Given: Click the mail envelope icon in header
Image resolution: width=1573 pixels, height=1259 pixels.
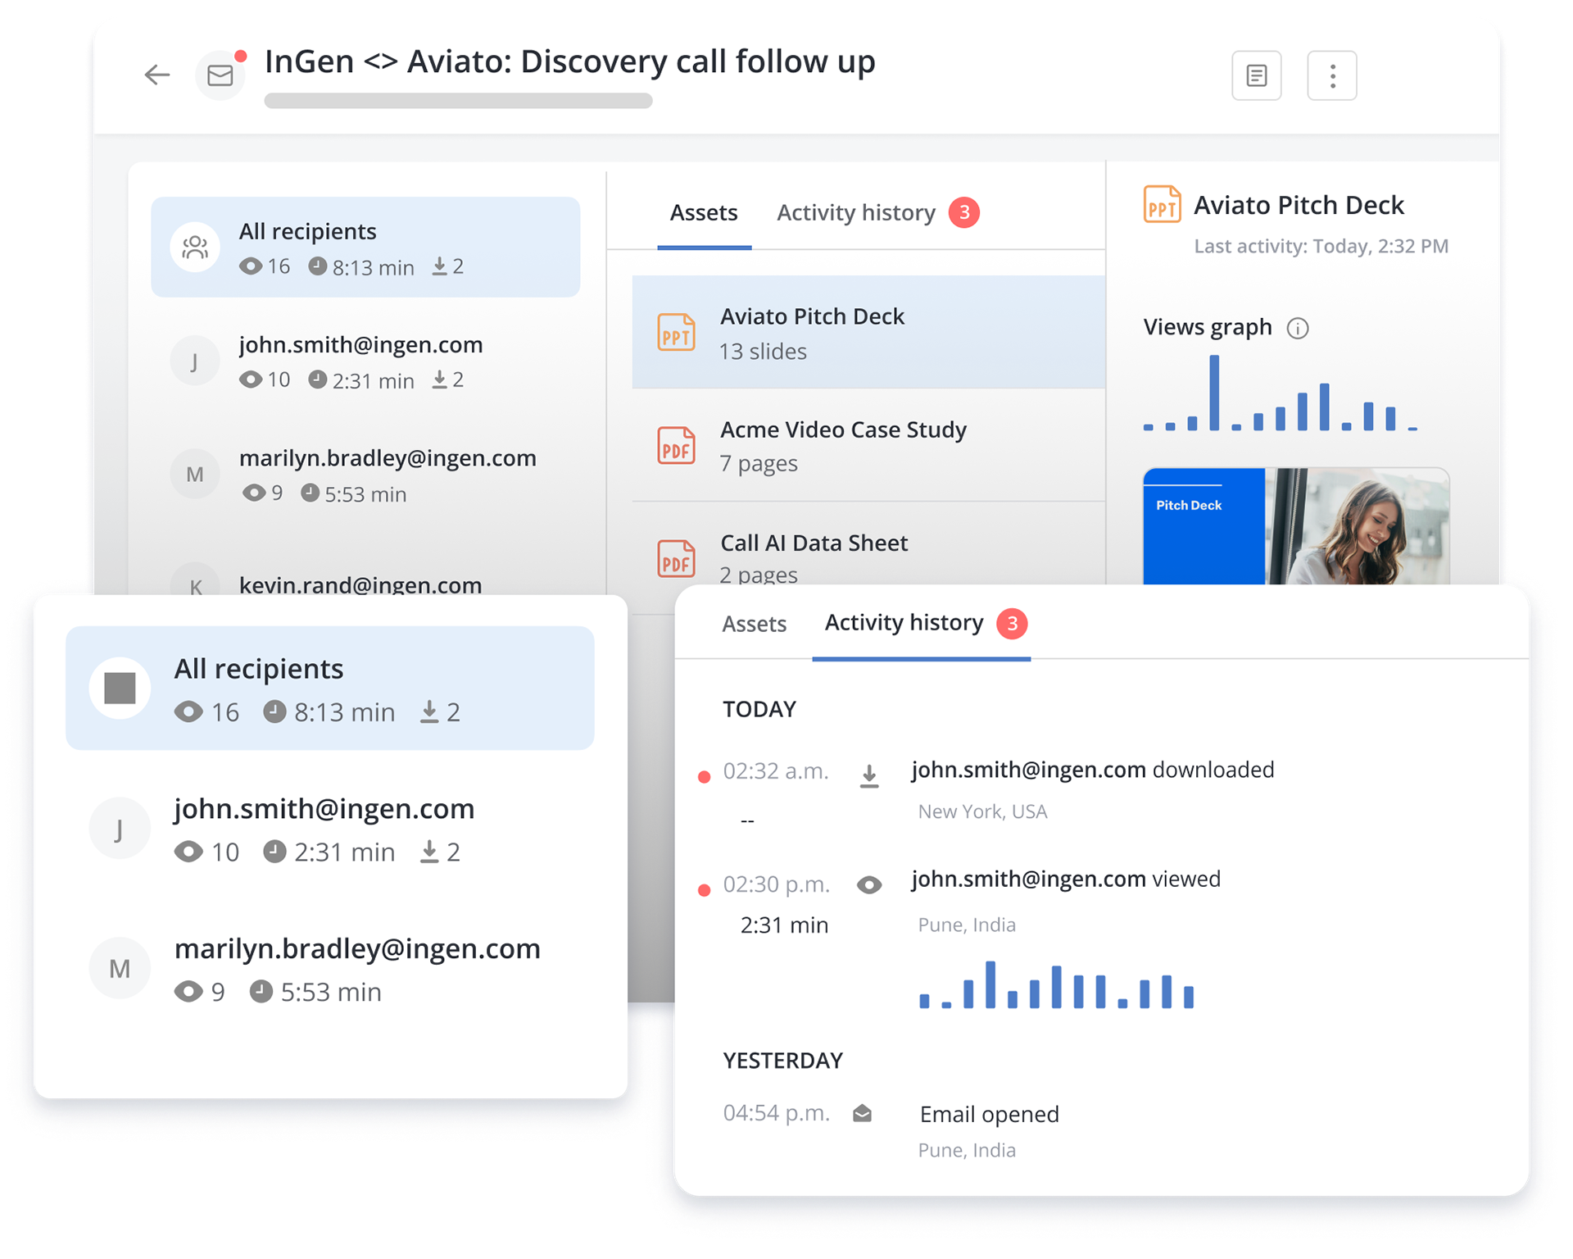Looking at the screenshot, I should (x=220, y=75).
